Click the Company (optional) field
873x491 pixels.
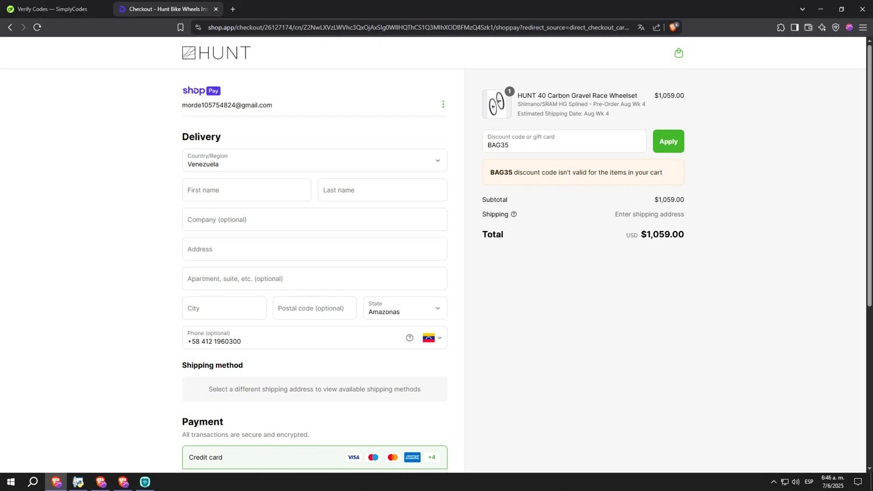[x=314, y=220]
